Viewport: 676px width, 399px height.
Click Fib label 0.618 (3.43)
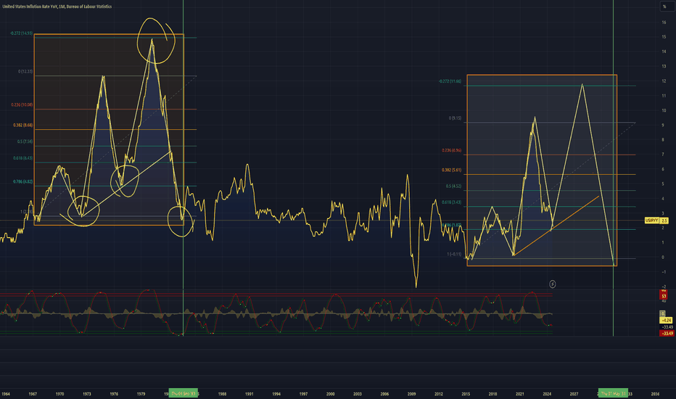451,202
